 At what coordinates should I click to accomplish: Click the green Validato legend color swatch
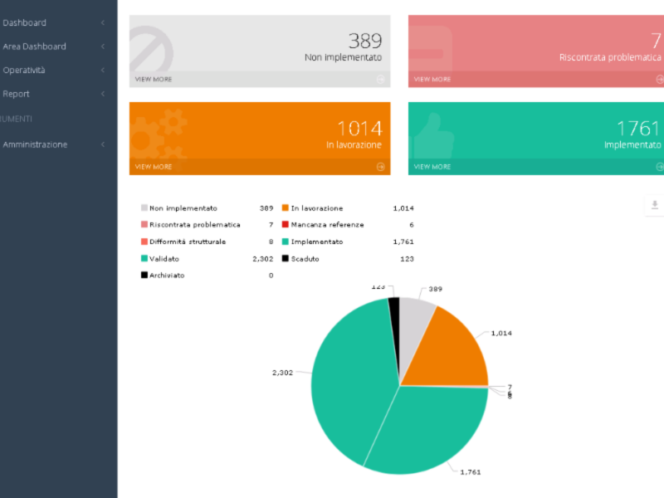(x=144, y=259)
